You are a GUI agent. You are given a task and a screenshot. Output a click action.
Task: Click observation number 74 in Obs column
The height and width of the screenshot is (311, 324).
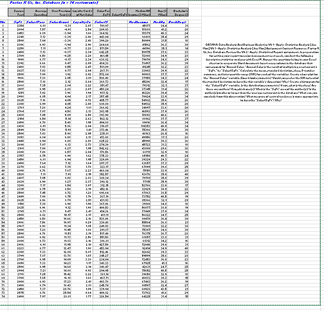tap(3, 296)
